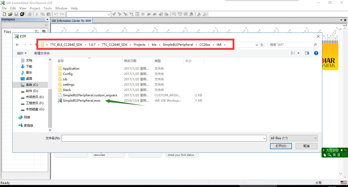Click the Cut scissors toolbar icon
This screenshot has width=348, height=187.
(37, 14)
